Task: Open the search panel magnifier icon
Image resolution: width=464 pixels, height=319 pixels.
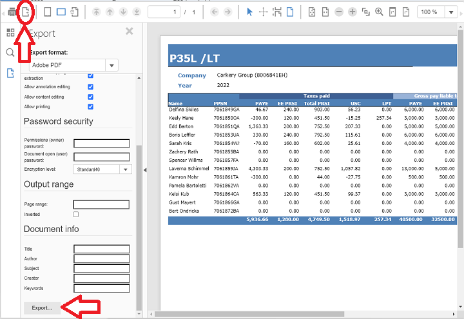Action: [10, 52]
